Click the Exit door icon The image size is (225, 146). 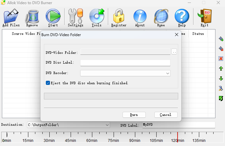[x=205, y=16]
